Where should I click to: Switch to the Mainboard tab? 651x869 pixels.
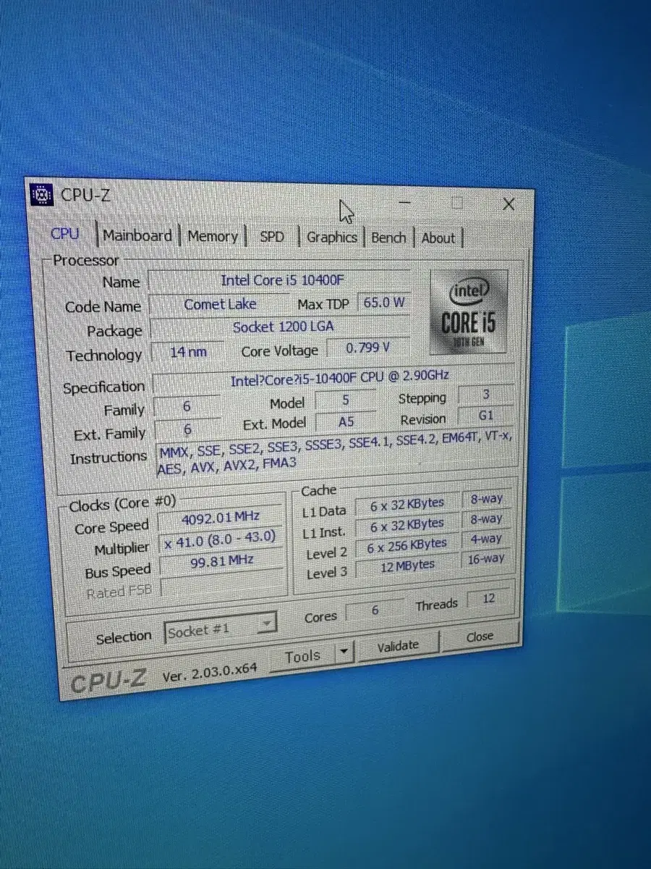click(x=137, y=235)
